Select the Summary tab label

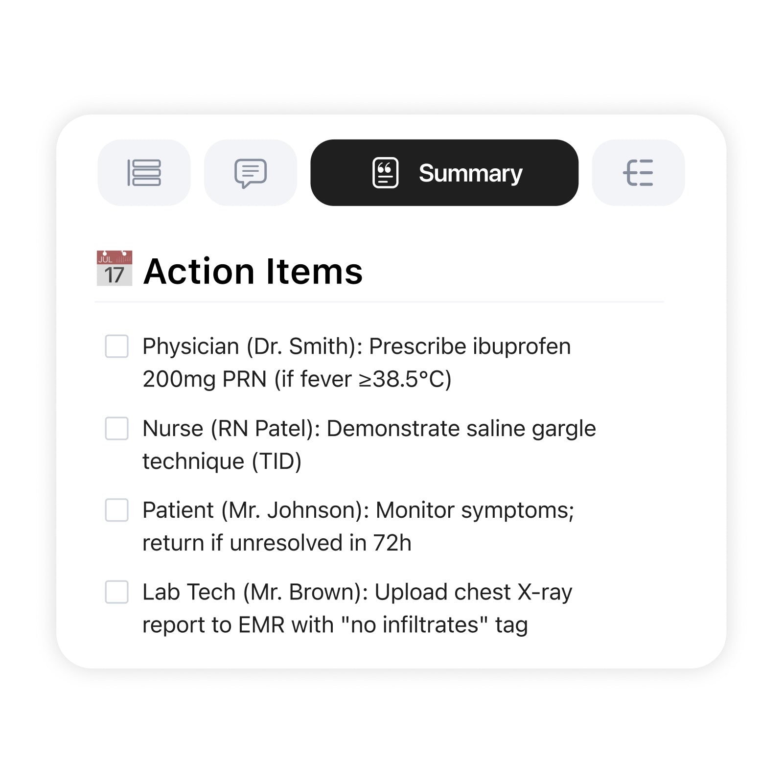tap(470, 173)
